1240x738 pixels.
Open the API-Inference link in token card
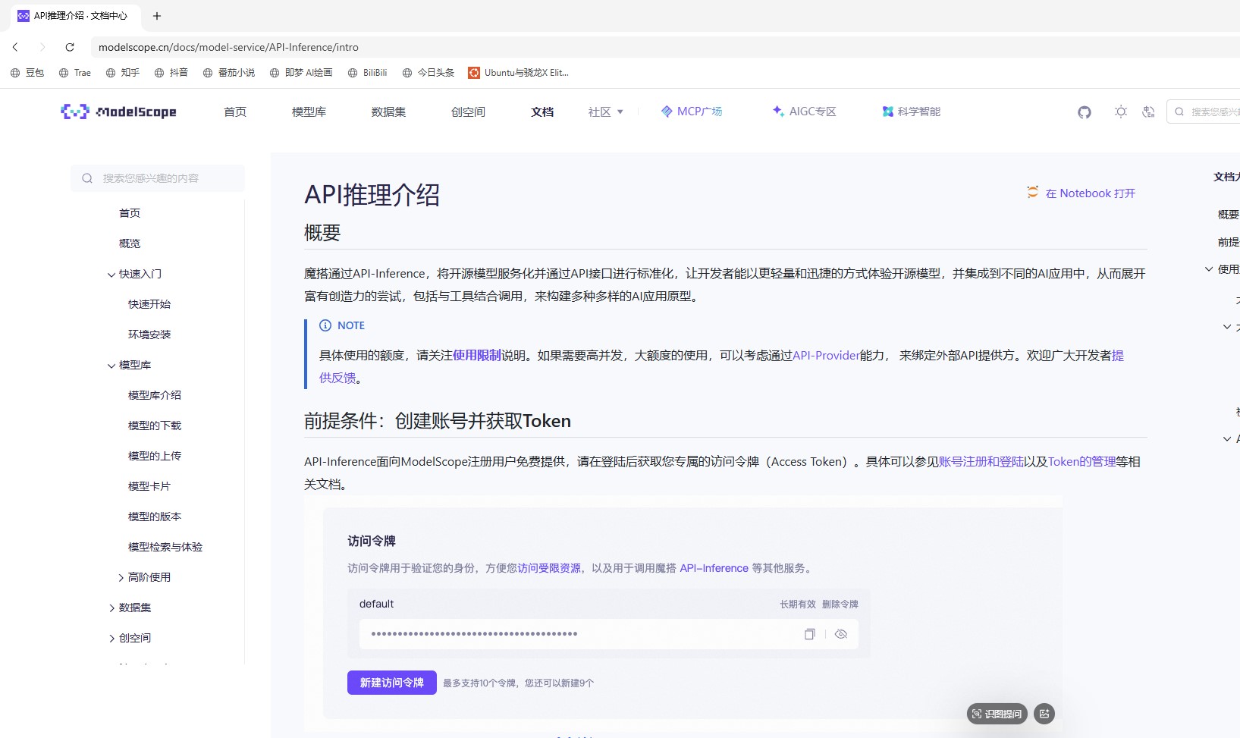(714, 568)
